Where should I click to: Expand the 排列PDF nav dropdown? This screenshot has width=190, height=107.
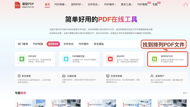pos(77,5)
